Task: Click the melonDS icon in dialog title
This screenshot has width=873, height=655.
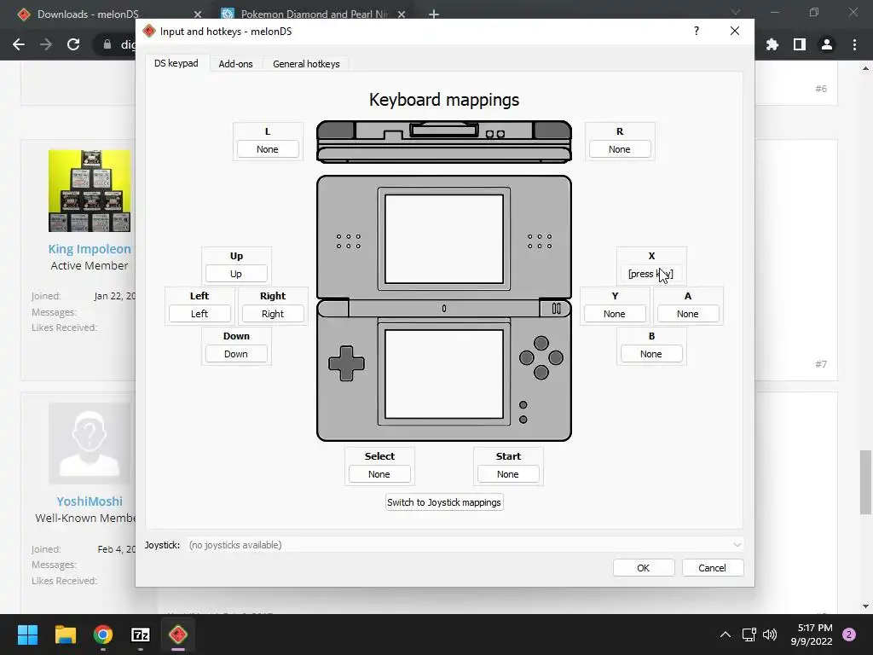Action: point(148,32)
